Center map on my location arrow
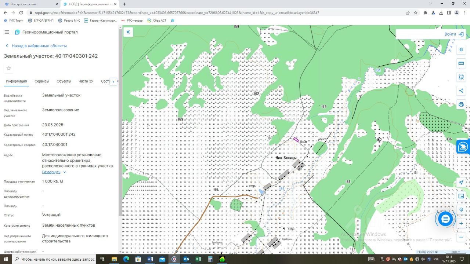This screenshot has height=264, width=470. (461, 182)
